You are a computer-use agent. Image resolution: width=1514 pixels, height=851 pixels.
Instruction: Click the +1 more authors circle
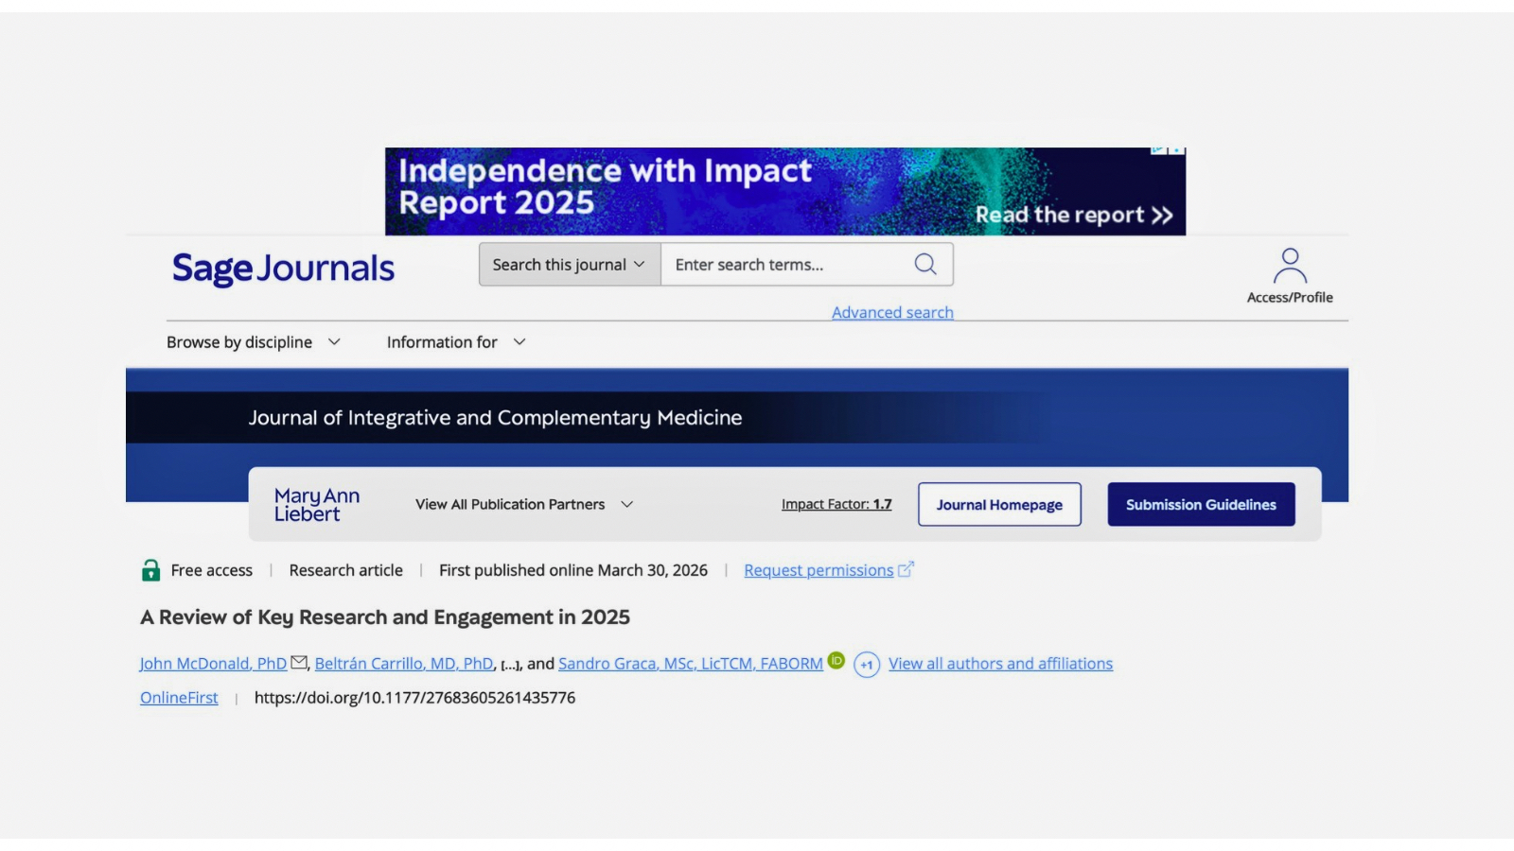[x=866, y=665]
